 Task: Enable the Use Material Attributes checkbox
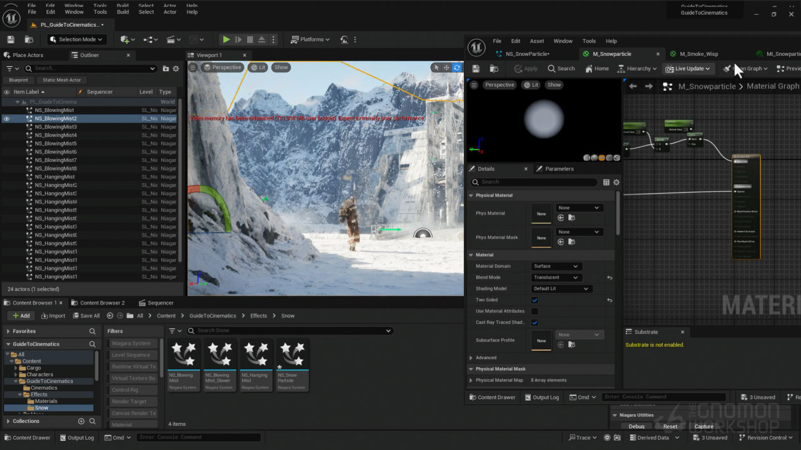(534, 311)
